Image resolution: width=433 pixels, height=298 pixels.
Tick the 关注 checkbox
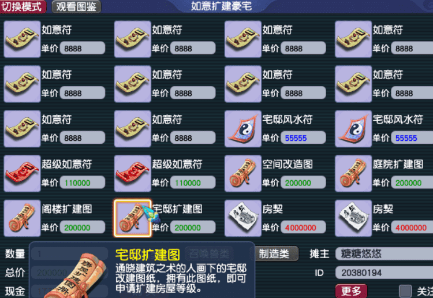tap(405, 291)
